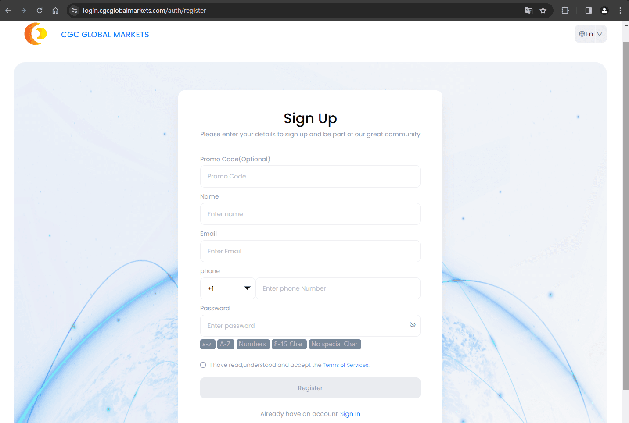Image resolution: width=629 pixels, height=423 pixels.
Task: Open the browser profile avatar
Action: coord(604,11)
